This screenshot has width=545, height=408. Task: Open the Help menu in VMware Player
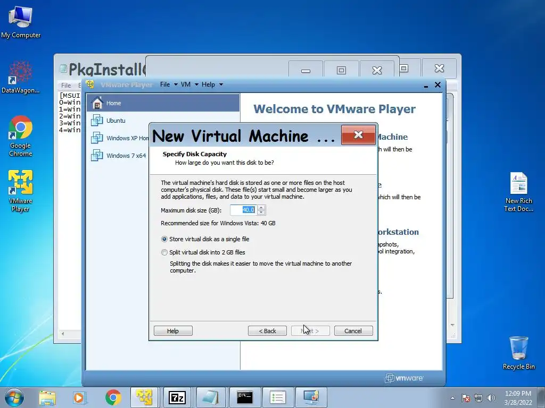pyautogui.click(x=208, y=84)
